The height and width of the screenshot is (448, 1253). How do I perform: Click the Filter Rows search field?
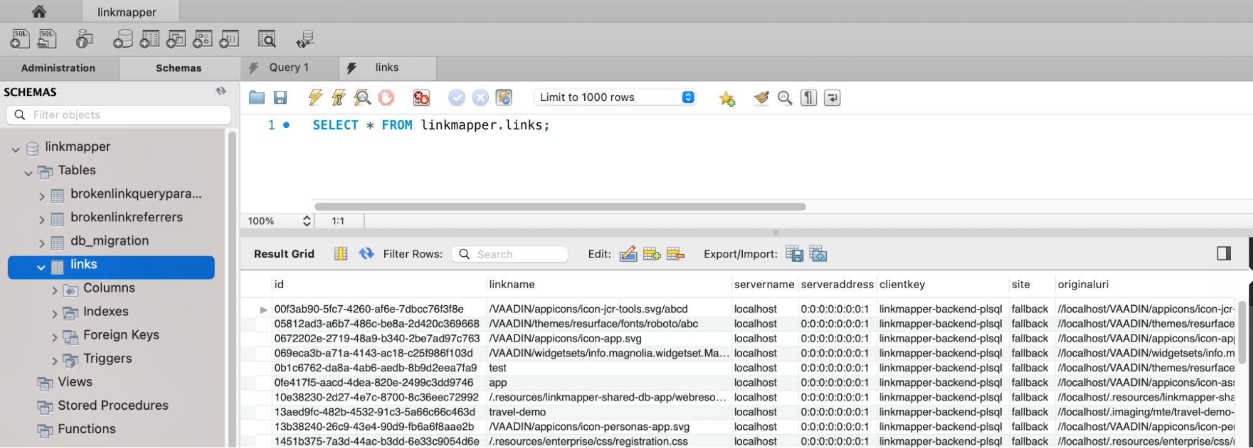pos(517,254)
